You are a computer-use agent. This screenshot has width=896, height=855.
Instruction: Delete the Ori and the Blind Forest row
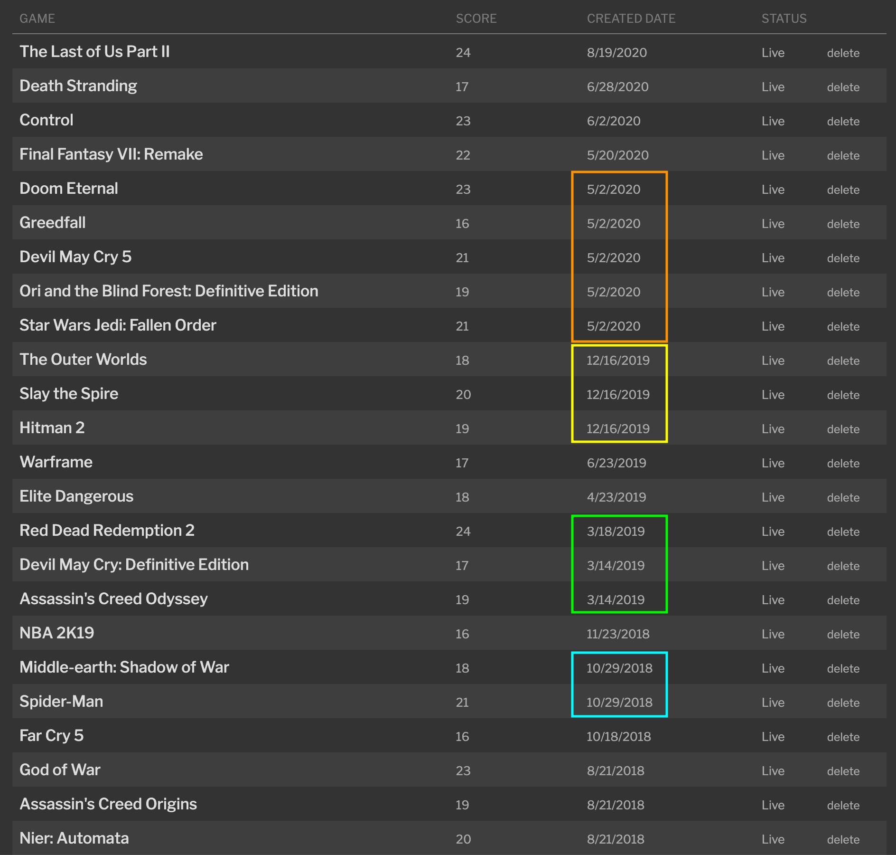click(x=843, y=292)
